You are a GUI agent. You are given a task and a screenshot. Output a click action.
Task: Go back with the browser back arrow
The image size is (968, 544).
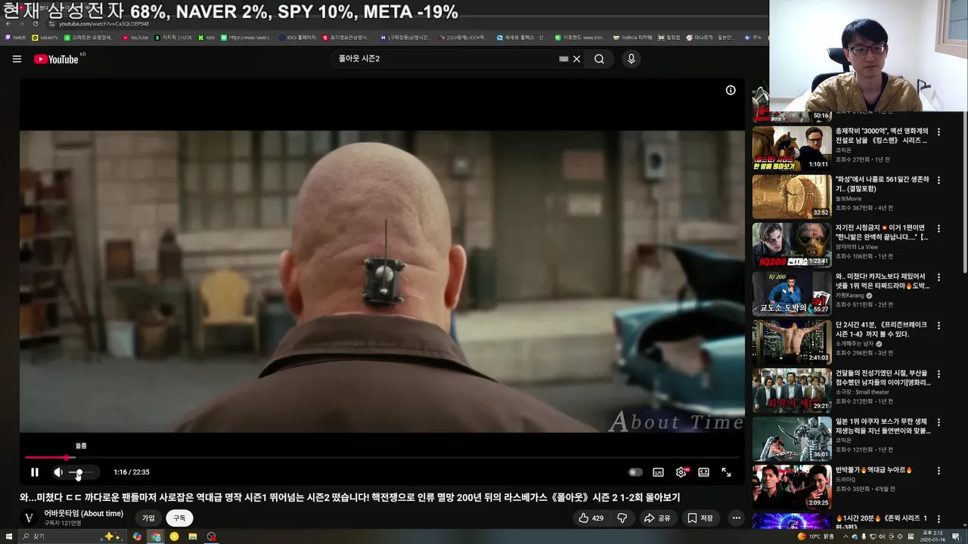pyautogui.click(x=8, y=23)
